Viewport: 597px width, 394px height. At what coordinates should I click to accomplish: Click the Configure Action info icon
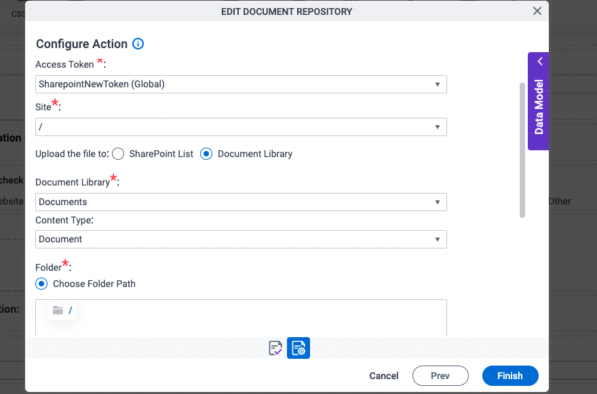pos(138,44)
